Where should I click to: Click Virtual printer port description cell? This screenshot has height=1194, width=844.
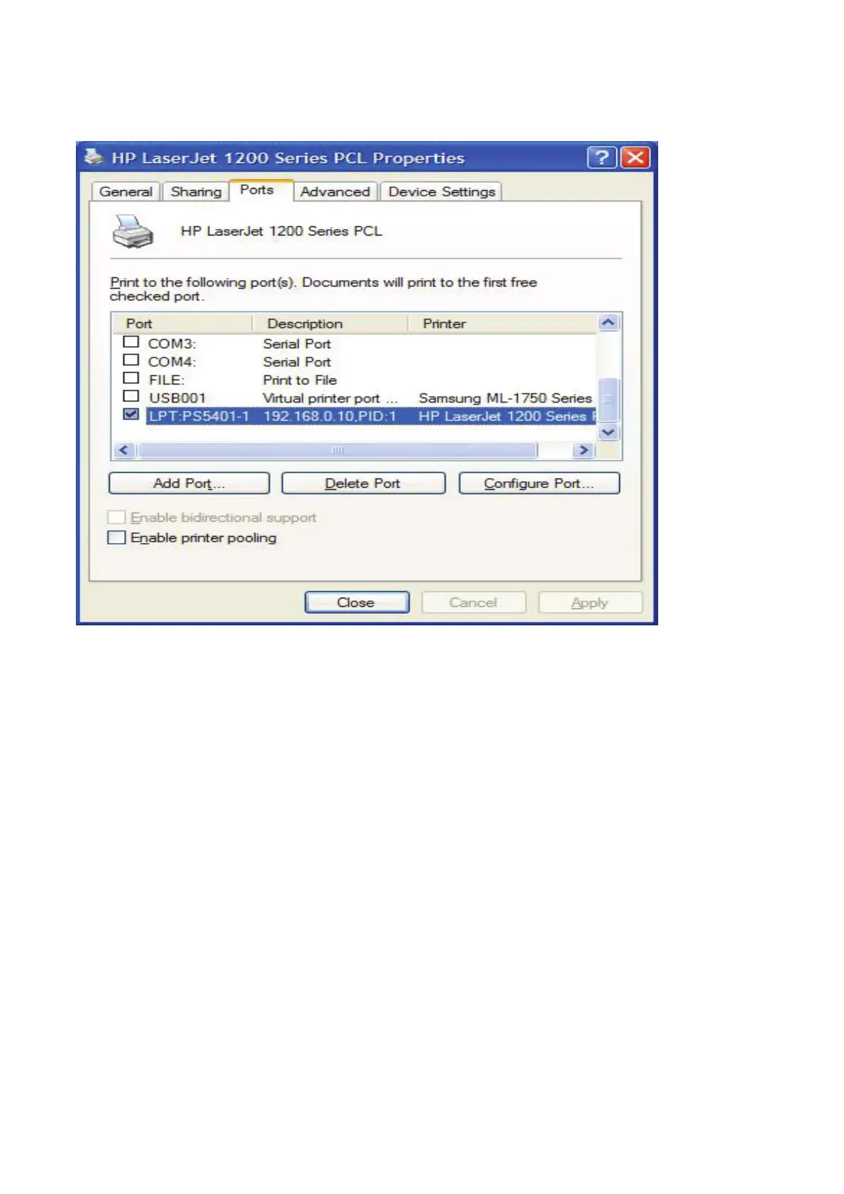331,398
